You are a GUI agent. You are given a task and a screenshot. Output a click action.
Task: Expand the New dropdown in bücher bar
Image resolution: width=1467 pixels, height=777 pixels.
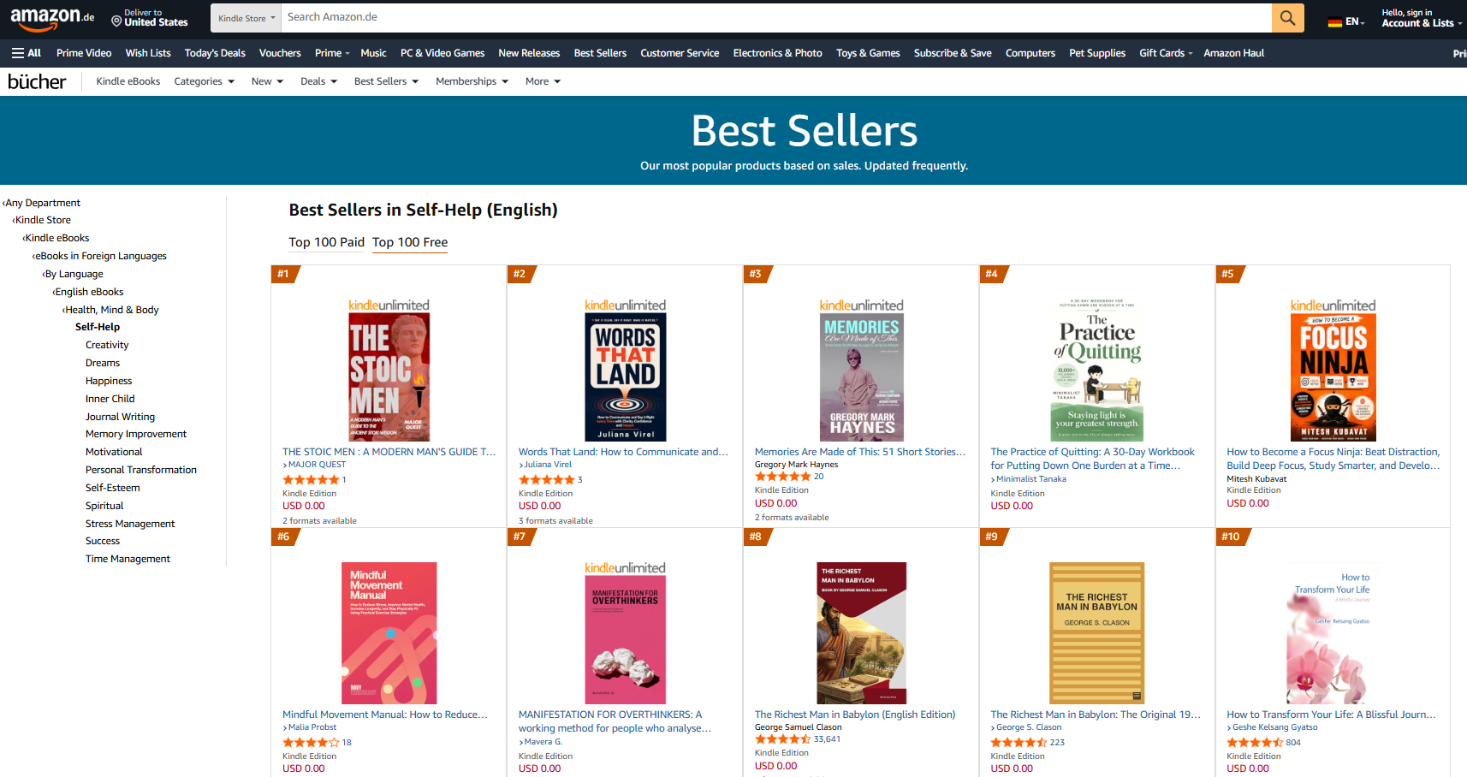(x=267, y=81)
